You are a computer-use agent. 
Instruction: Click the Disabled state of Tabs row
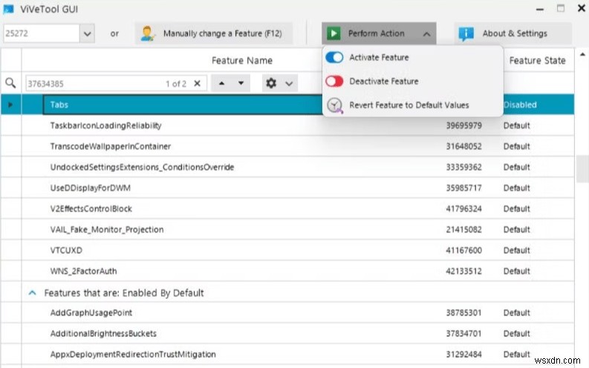520,105
